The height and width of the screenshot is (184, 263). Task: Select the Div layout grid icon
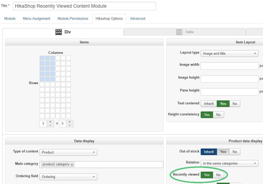pyautogui.click(x=59, y=32)
